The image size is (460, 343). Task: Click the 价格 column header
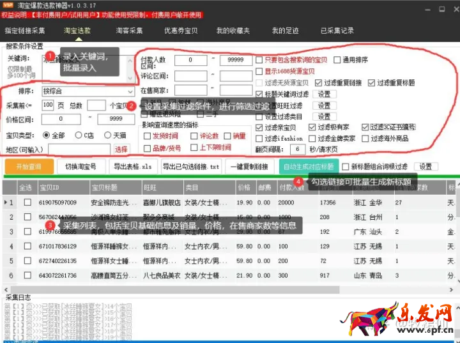pos(245,188)
